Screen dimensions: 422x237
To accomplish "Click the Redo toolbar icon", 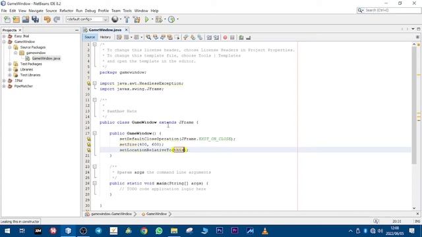I will (x=57, y=19).
